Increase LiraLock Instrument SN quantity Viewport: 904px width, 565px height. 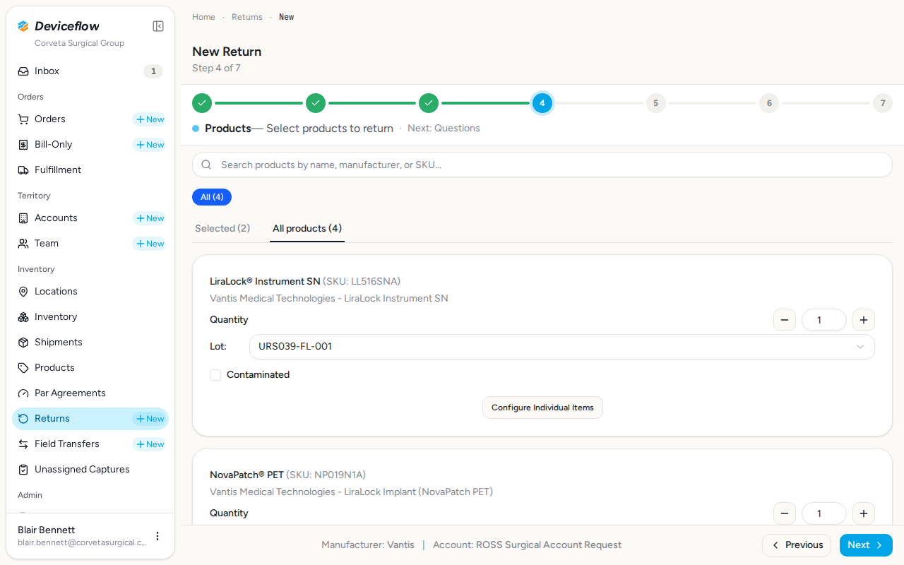point(863,320)
